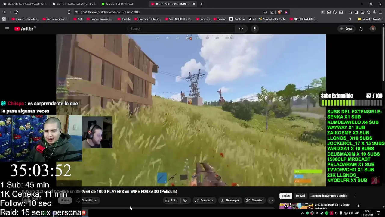The image size is (385, 217).
Task: Open the Dashboard bookmark
Action: [x=237, y=19]
